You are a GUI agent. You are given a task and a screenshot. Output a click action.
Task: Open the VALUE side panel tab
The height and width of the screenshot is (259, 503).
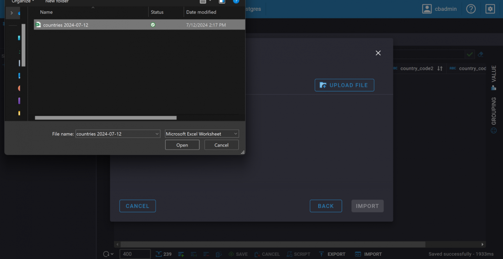pyautogui.click(x=494, y=78)
